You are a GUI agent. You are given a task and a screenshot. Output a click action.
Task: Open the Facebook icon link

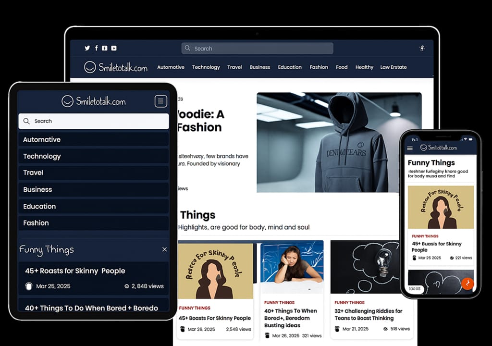96,48
